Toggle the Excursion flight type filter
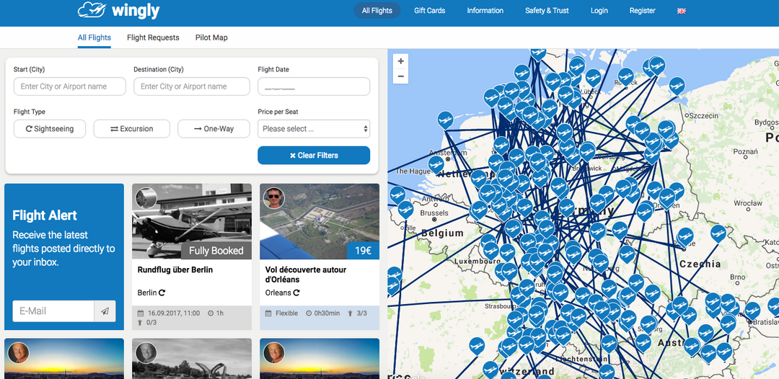Screen dimensions: 779x379 pos(131,129)
